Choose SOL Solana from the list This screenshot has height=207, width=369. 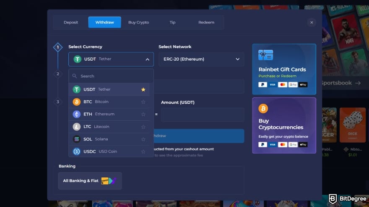coord(109,139)
